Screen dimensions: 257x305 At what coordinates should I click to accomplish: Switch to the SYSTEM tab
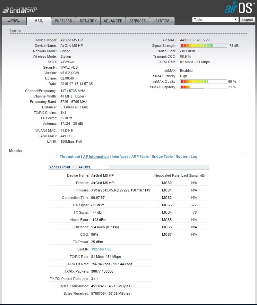(x=162, y=21)
